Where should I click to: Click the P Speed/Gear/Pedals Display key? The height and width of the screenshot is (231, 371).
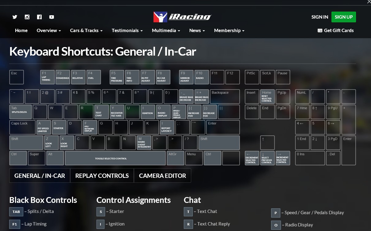[179, 112]
